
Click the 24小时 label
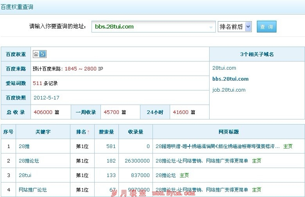click(155, 112)
